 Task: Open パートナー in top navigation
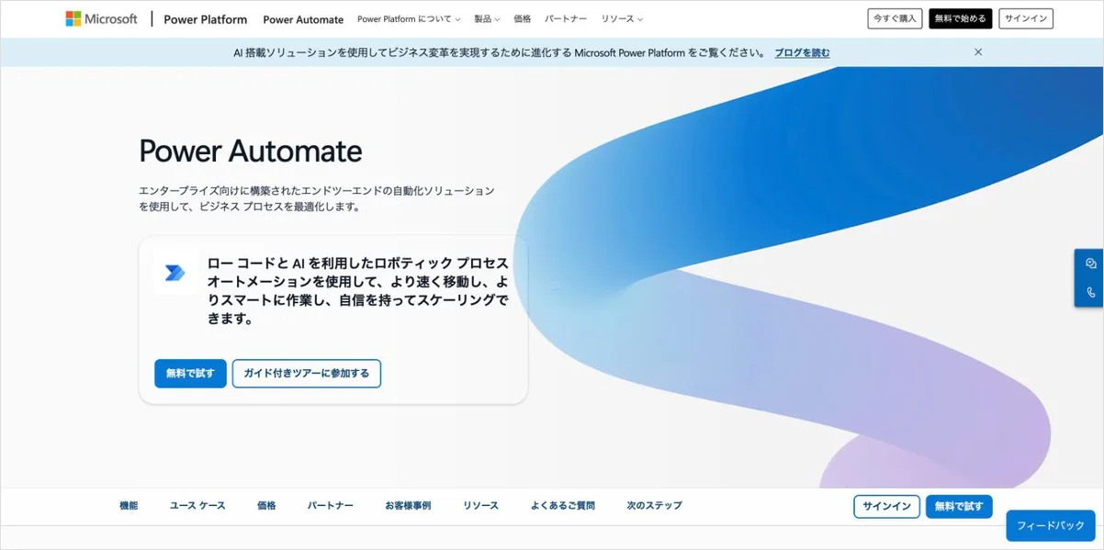[566, 19]
